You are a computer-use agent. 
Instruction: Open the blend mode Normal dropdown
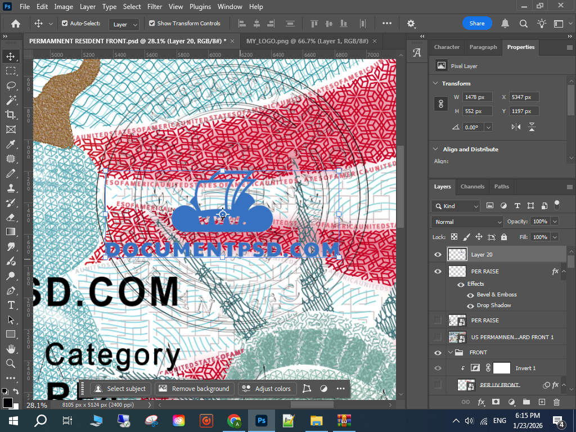click(467, 222)
